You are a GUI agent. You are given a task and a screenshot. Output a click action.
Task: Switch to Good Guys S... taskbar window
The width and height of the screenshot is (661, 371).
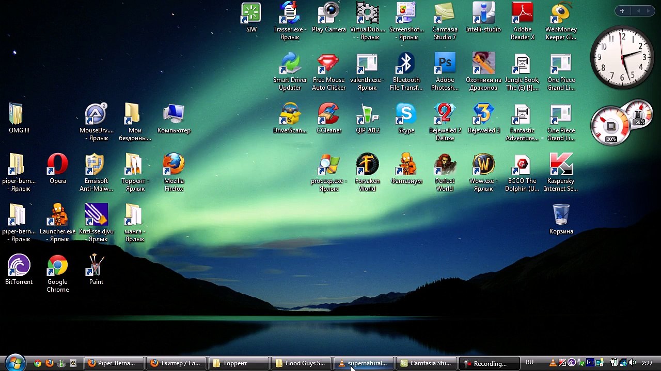coord(302,363)
